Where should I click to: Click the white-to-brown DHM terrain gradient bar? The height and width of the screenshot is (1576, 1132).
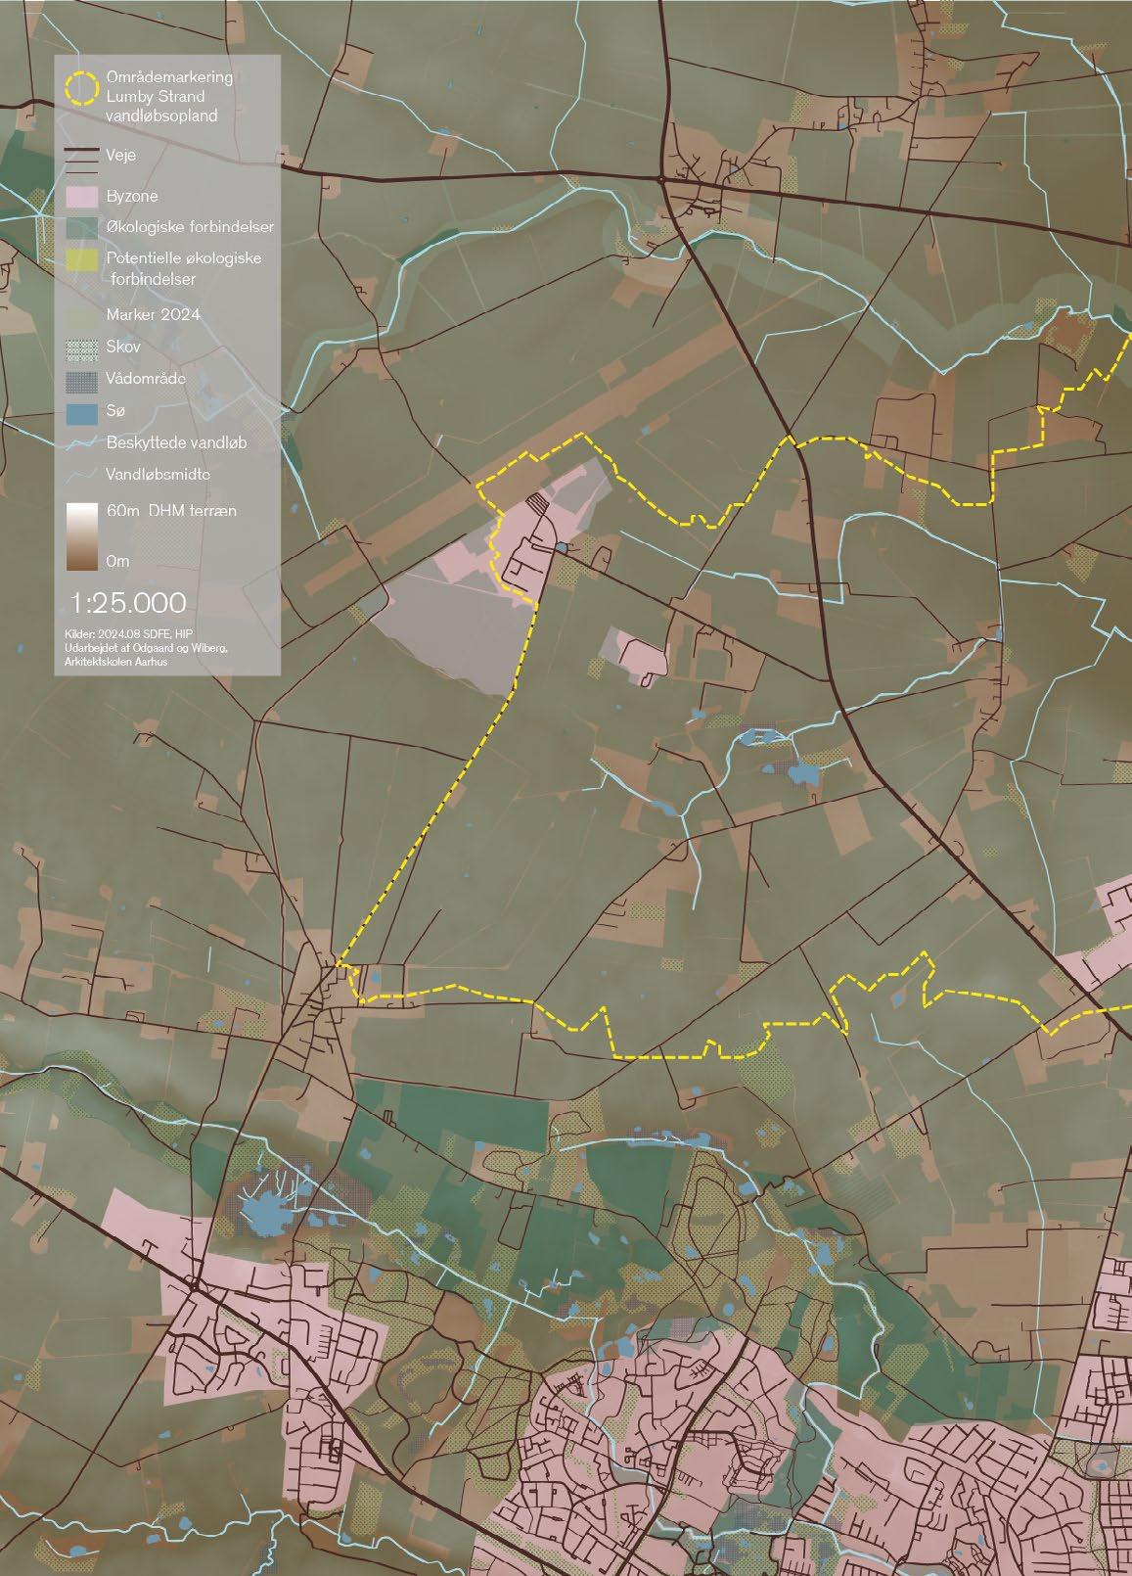click(82, 536)
